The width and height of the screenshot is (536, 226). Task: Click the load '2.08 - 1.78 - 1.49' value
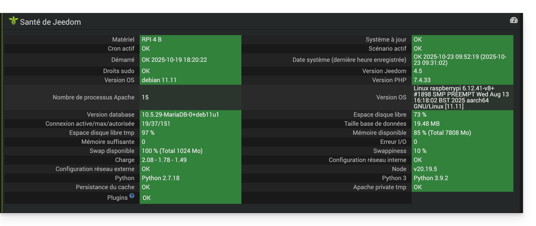[164, 160]
